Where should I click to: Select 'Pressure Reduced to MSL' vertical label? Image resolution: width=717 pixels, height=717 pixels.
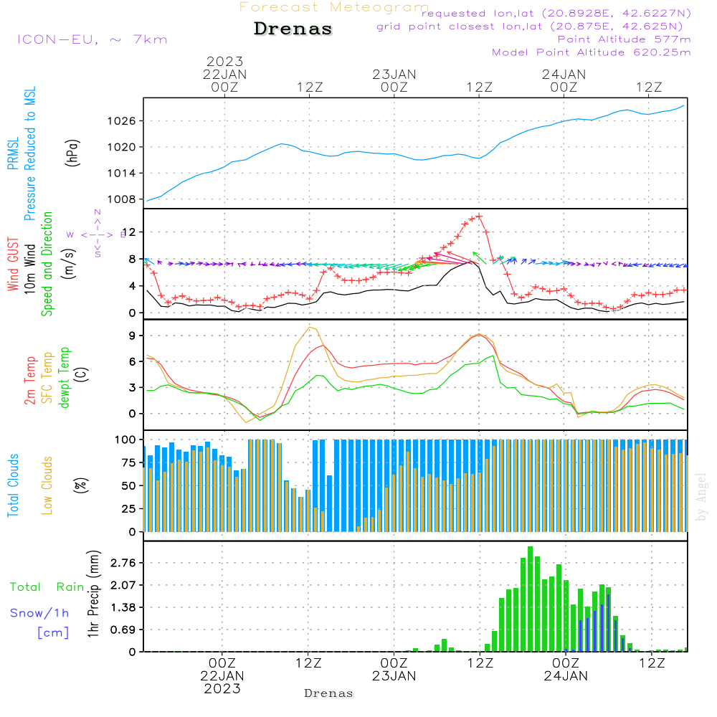29,153
